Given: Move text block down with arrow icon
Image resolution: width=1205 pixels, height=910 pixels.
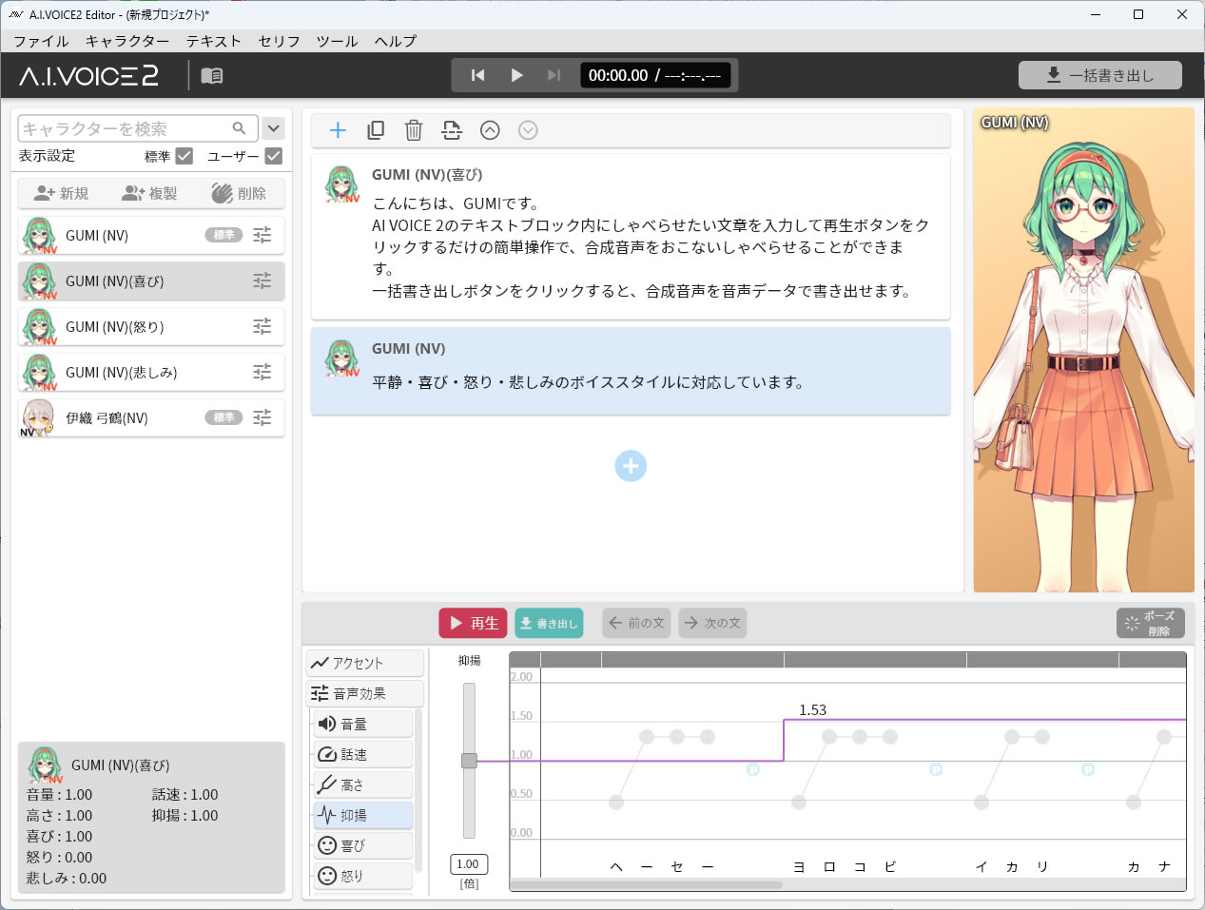Looking at the screenshot, I should (x=528, y=130).
